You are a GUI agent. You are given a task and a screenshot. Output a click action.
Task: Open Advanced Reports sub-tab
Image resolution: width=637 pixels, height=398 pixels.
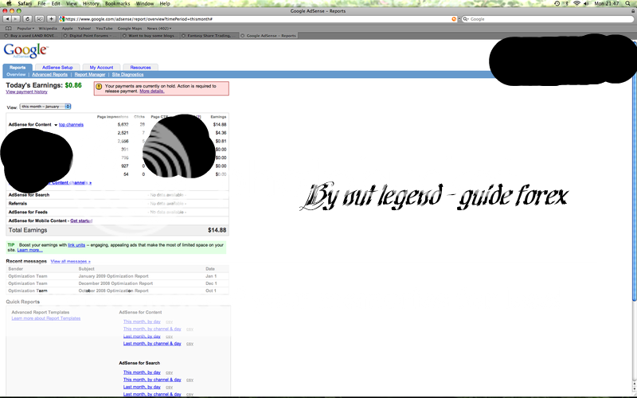point(49,75)
